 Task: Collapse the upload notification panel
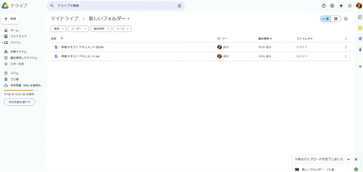(x=348, y=159)
